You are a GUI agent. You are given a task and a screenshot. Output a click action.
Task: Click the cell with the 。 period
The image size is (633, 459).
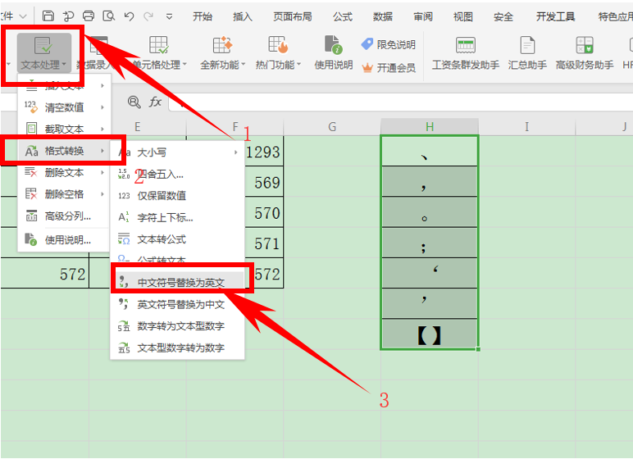pos(430,212)
